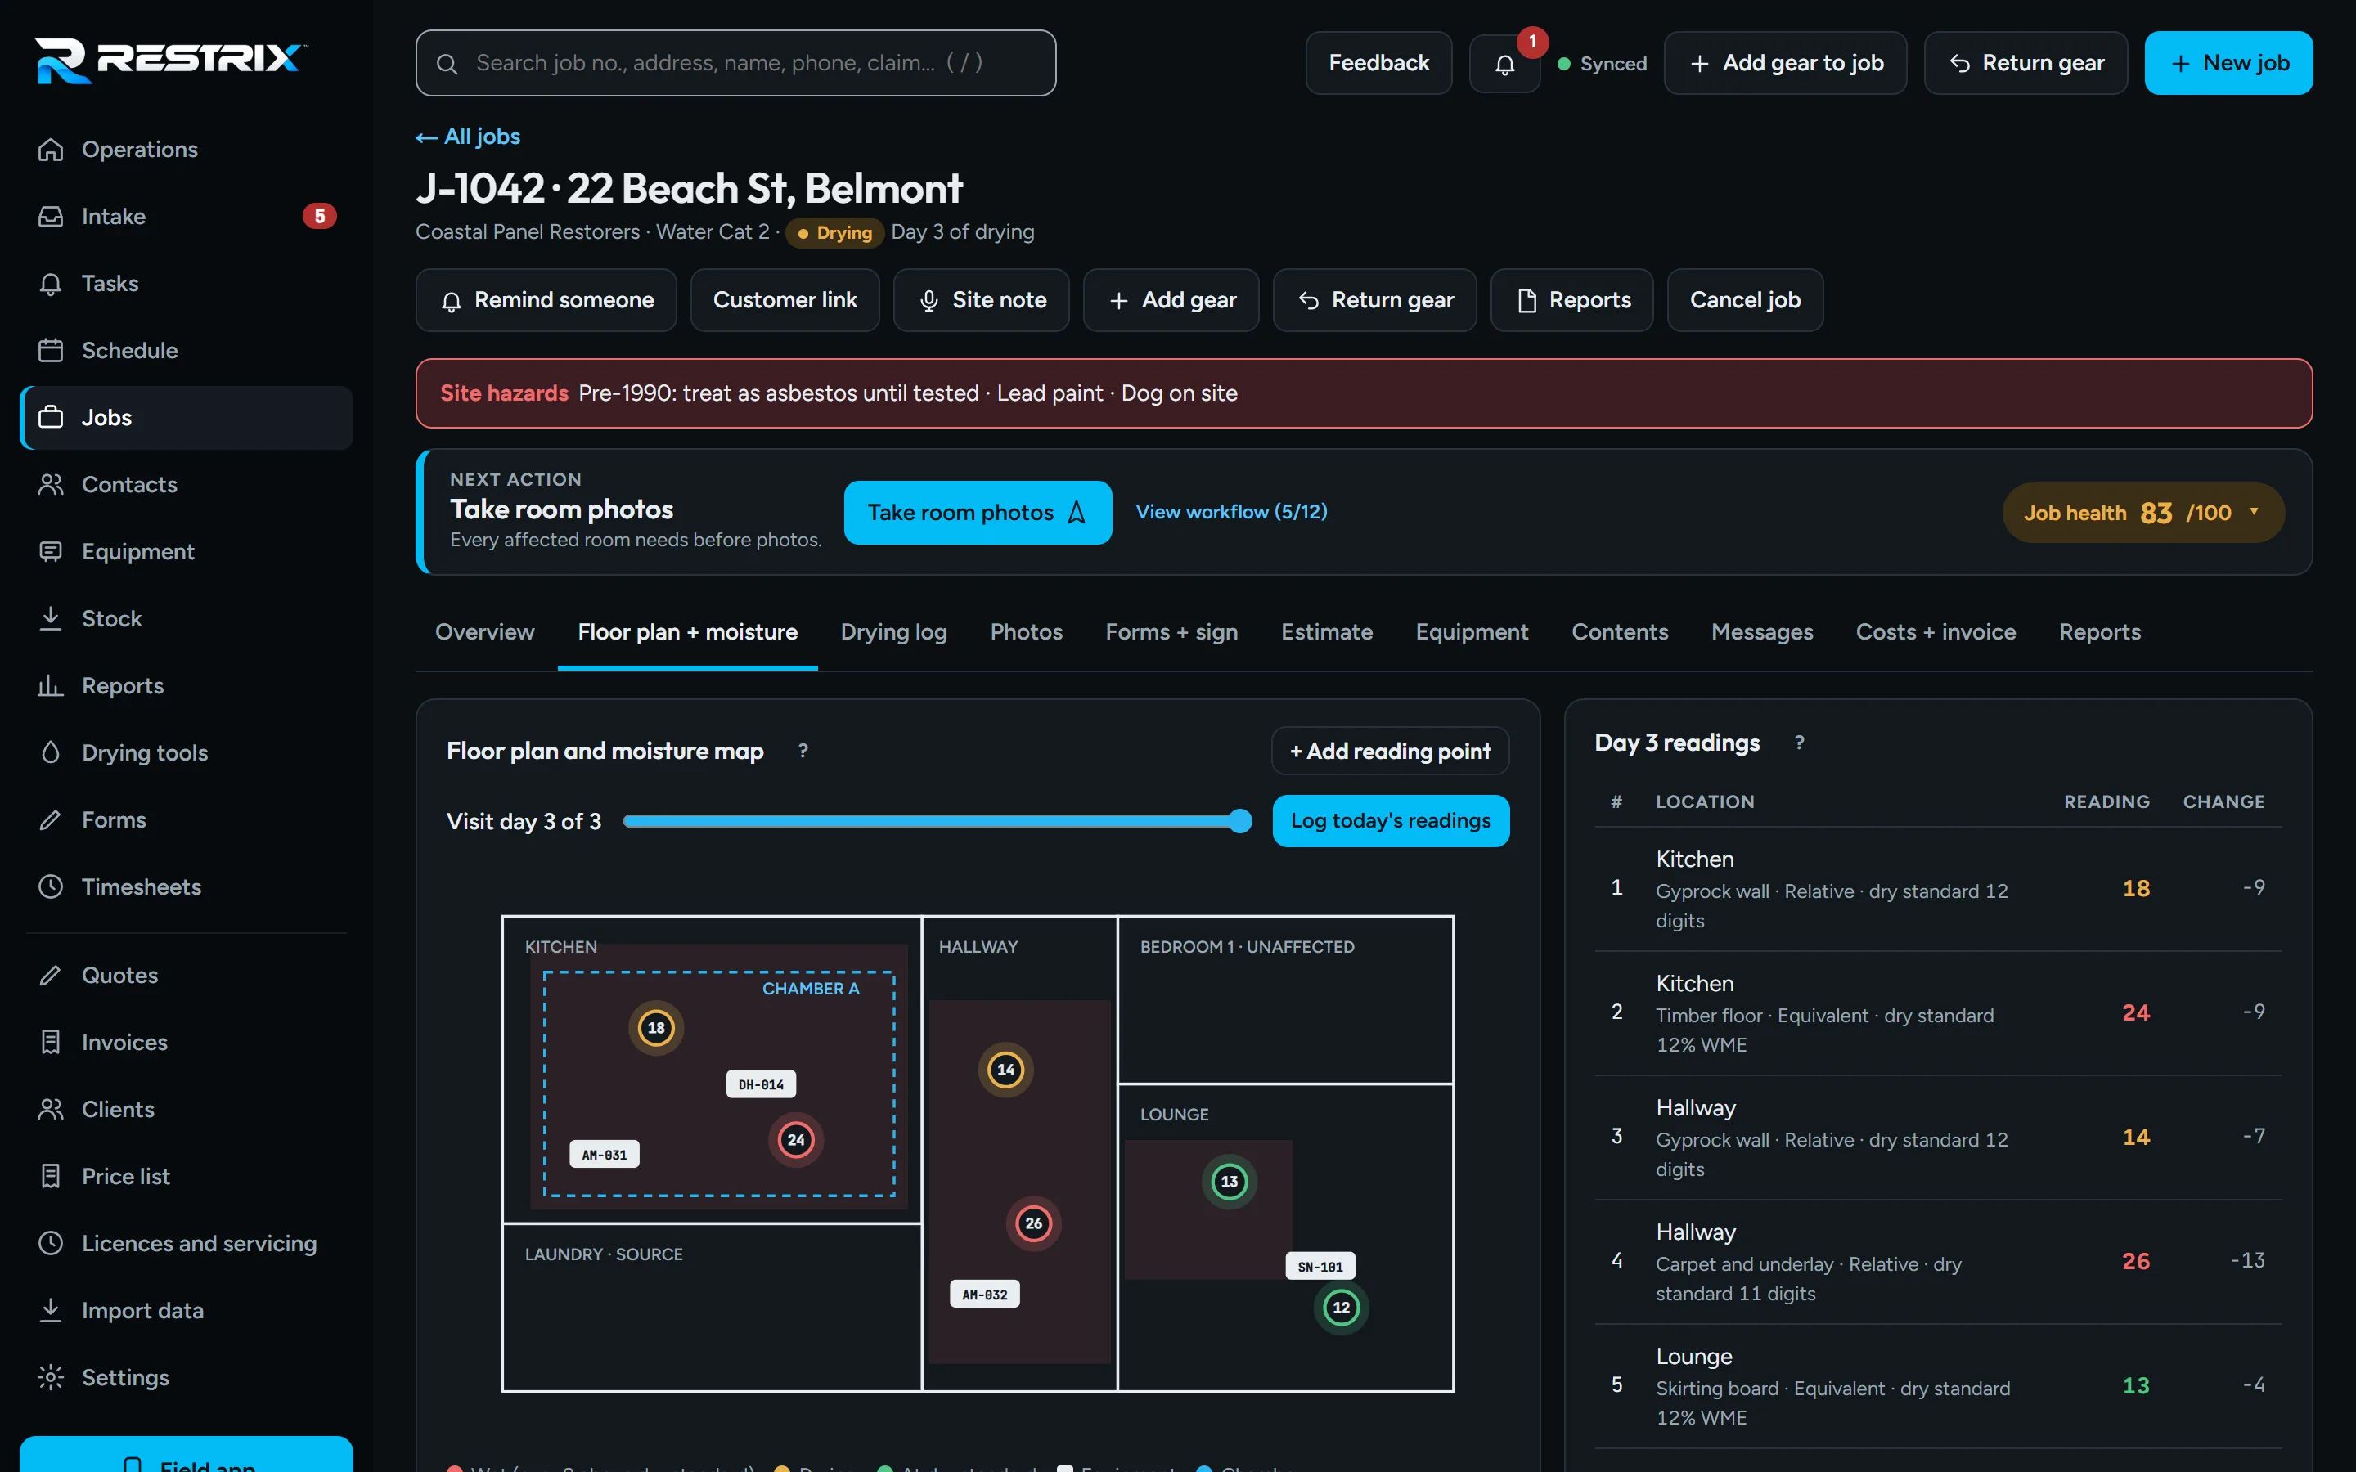Click the New job button
The image size is (2356, 1472).
click(x=2228, y=63)
